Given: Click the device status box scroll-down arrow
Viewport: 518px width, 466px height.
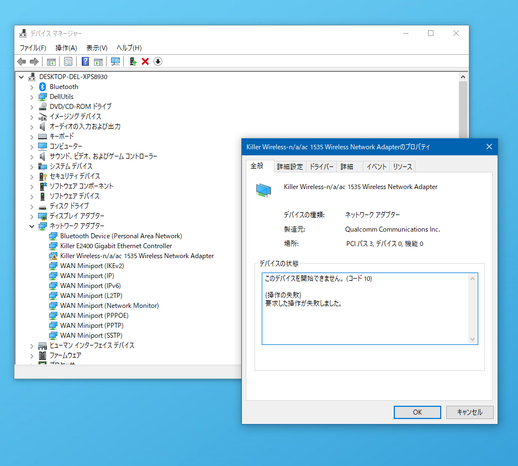Looking at the screenshot, I should [472, 339].
